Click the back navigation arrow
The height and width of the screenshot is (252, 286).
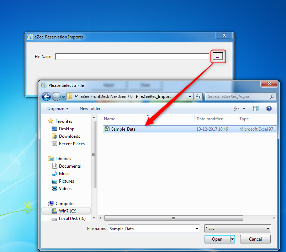coord(46,96)
